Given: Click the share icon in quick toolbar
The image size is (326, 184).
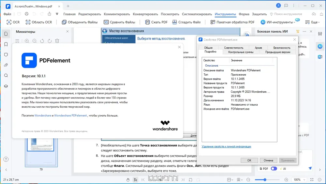Looking at the screenshot, I should 49,14.
